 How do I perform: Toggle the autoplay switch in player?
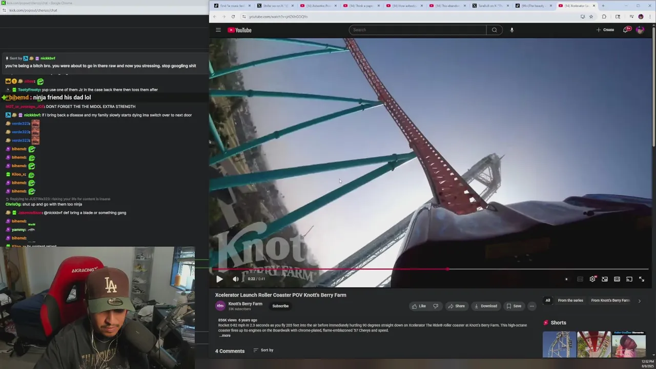566,279
